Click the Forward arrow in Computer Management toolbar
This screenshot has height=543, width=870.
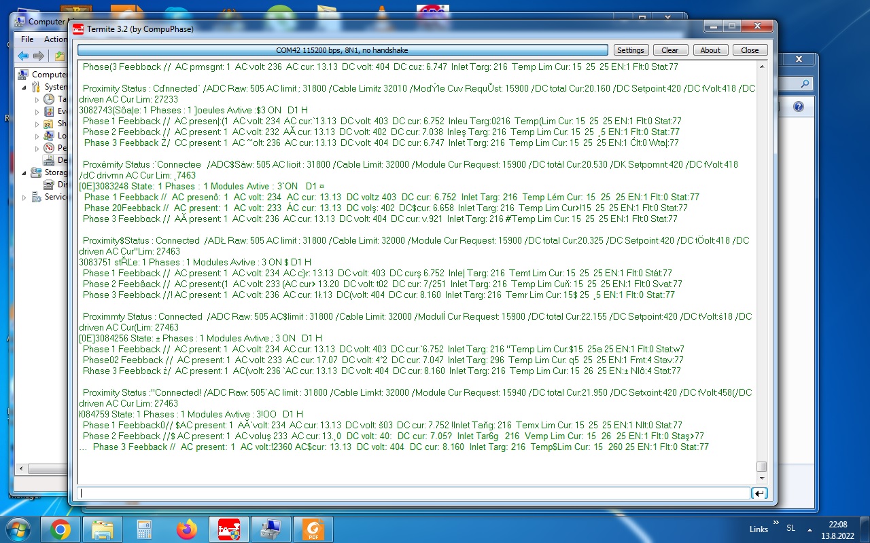coord(39,56)
